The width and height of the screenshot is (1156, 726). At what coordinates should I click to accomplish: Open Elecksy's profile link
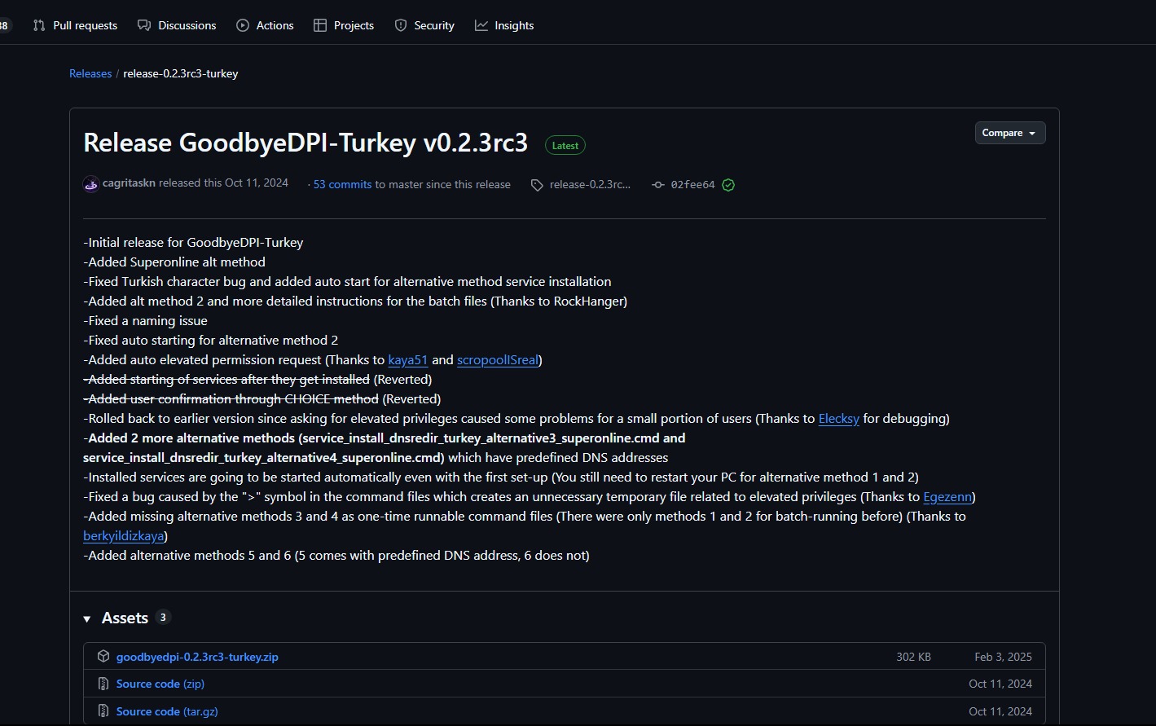click(x=839, y=419)
